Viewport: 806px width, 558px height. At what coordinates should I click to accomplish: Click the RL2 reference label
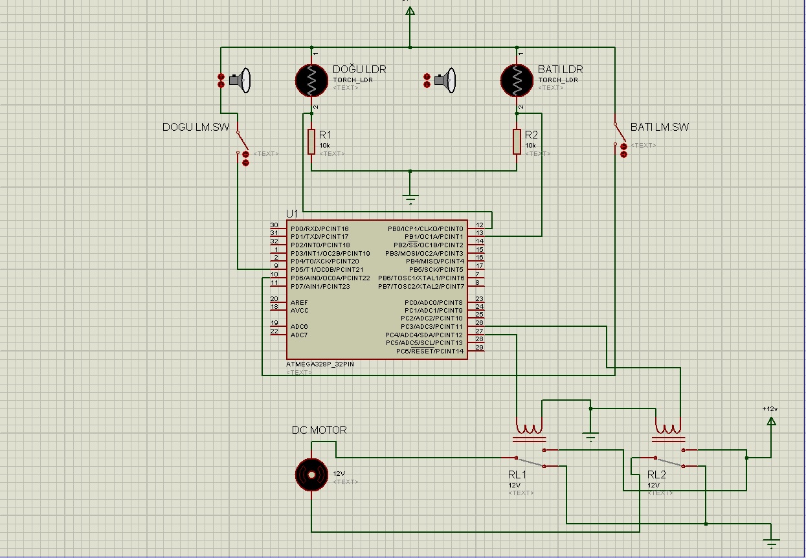[x=656, y=475]
